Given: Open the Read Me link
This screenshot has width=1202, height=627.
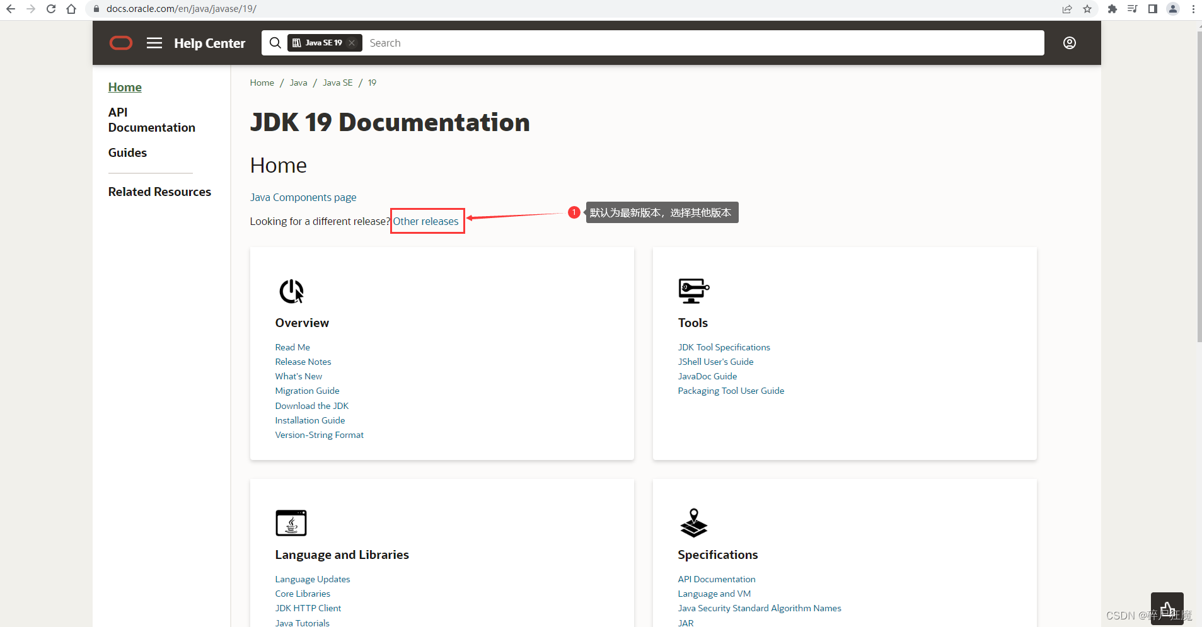Looking at the screenshot, I should [292, 347].
